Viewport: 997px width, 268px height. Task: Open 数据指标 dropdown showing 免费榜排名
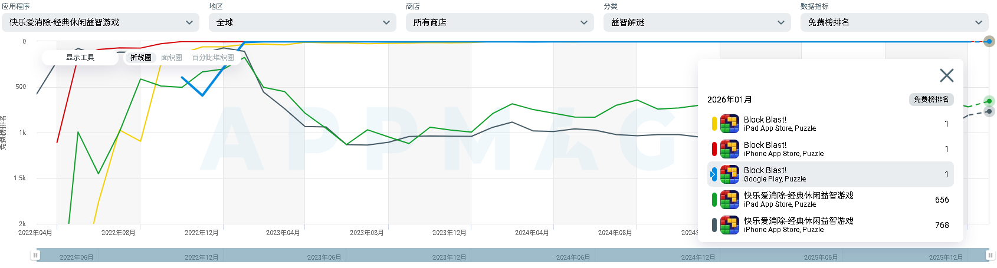point(894,22)
